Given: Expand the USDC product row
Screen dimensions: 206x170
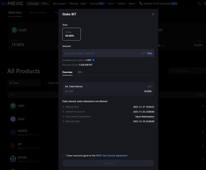Looking at the screenshot, I should (x=203, y=119).
